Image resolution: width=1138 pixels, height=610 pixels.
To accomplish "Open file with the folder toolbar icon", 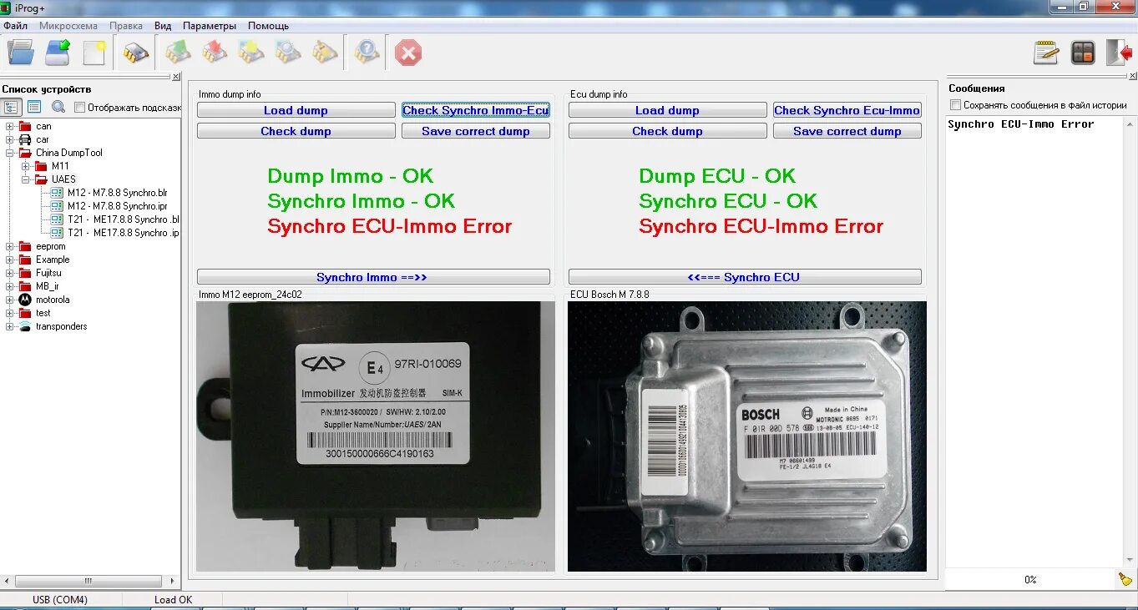I will click(21, 53).
